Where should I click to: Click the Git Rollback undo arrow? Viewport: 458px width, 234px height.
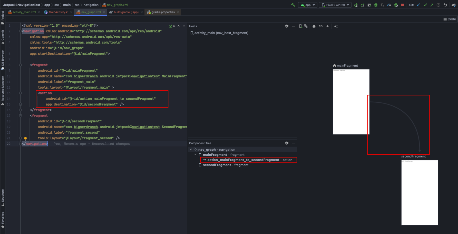[x=445, y=5]
